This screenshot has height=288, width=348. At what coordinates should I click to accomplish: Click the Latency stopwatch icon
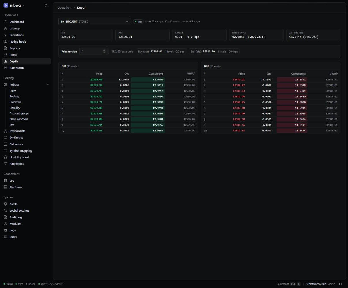click(x=5, y=29)
